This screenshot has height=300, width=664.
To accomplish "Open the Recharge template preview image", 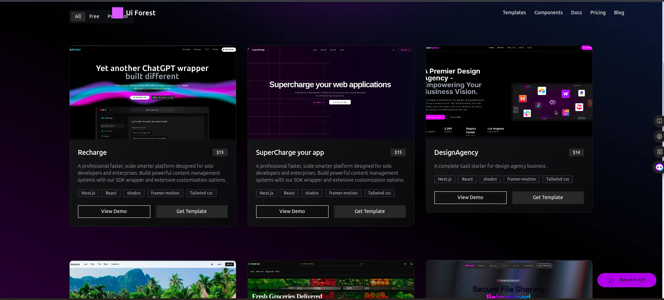I will [x=153, y=93].
